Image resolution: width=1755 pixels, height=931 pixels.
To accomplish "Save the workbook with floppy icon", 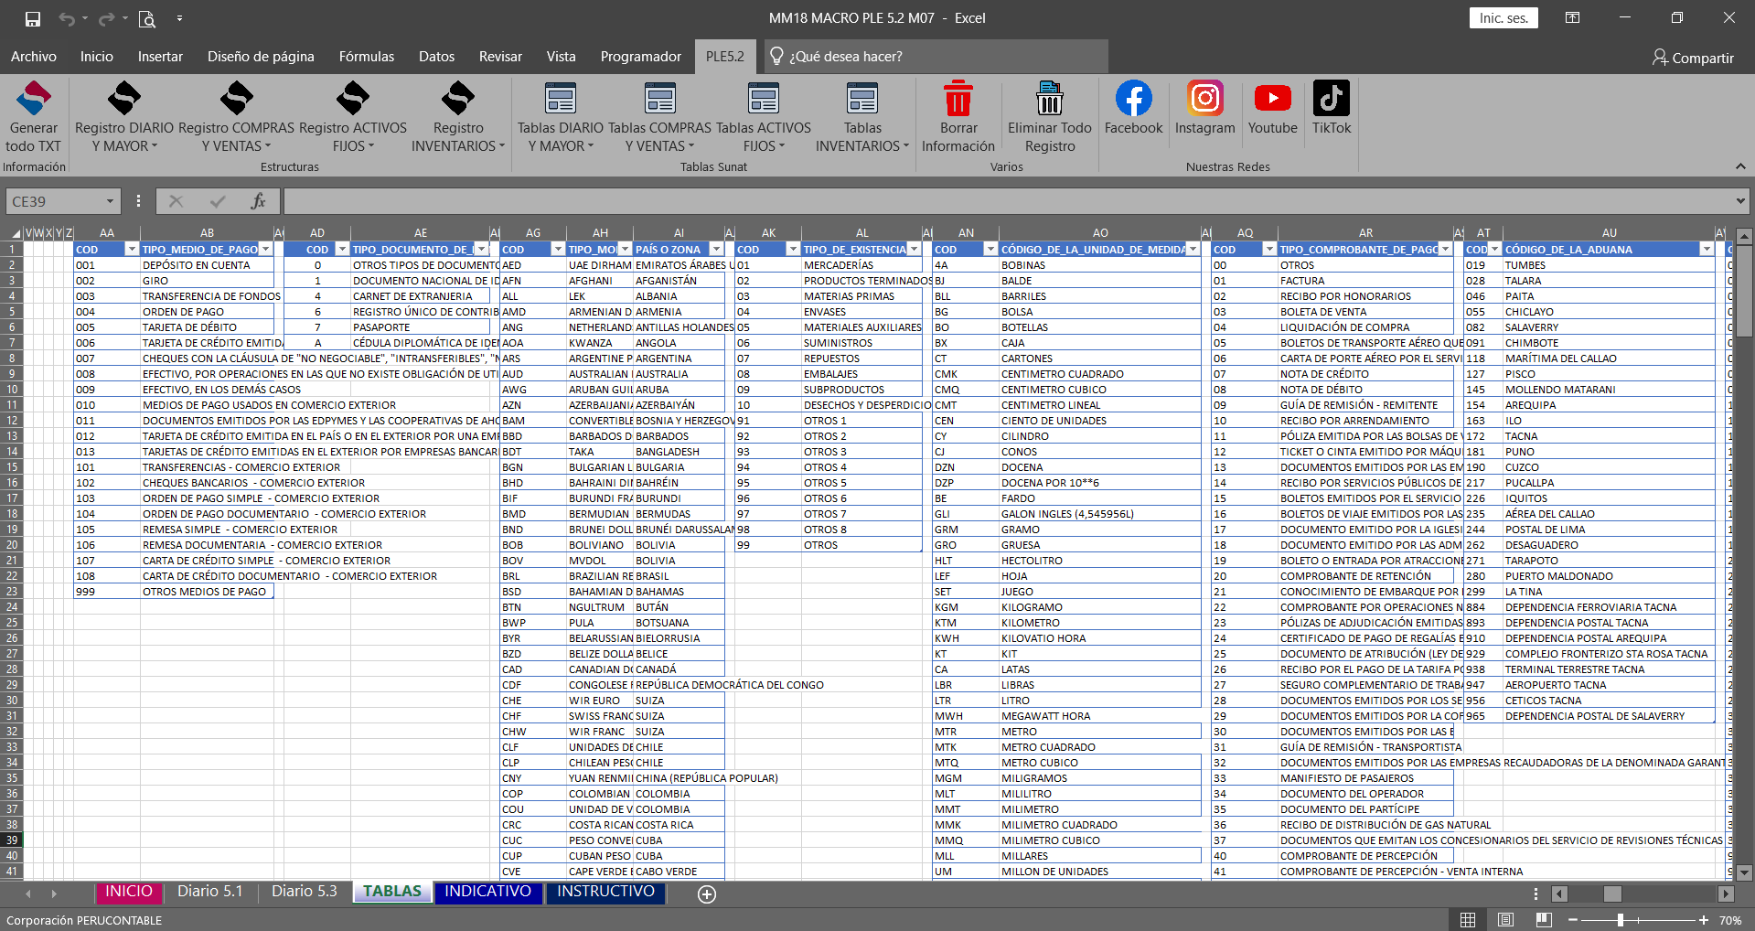I will point(33,18).
